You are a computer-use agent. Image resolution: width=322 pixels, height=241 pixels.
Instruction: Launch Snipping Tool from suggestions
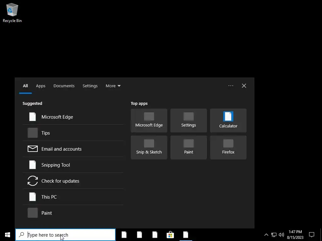click(x=73, y=165)
